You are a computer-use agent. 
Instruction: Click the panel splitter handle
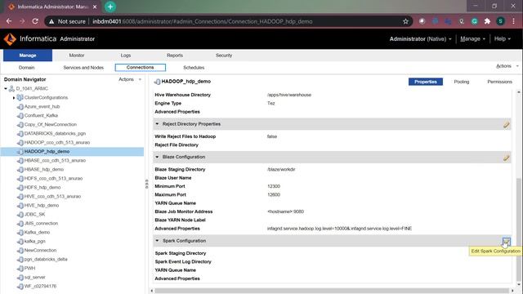(x=147, y=184)
